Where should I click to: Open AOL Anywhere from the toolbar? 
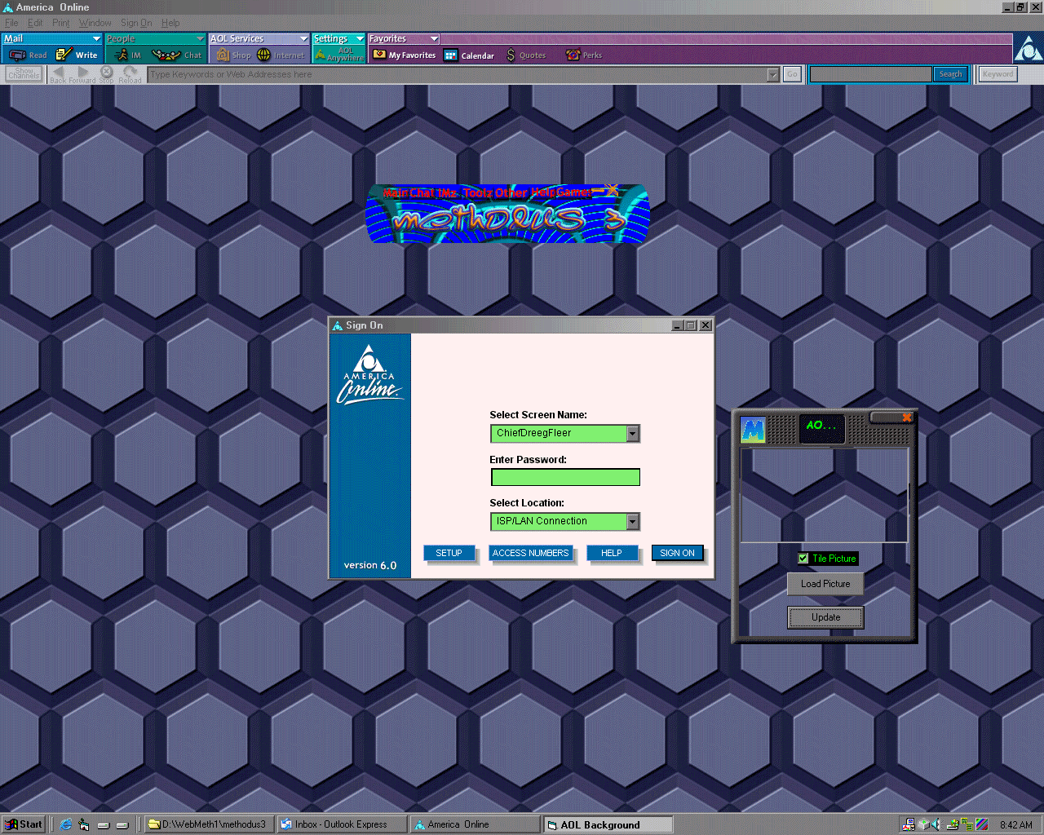[x=339, y=55]
